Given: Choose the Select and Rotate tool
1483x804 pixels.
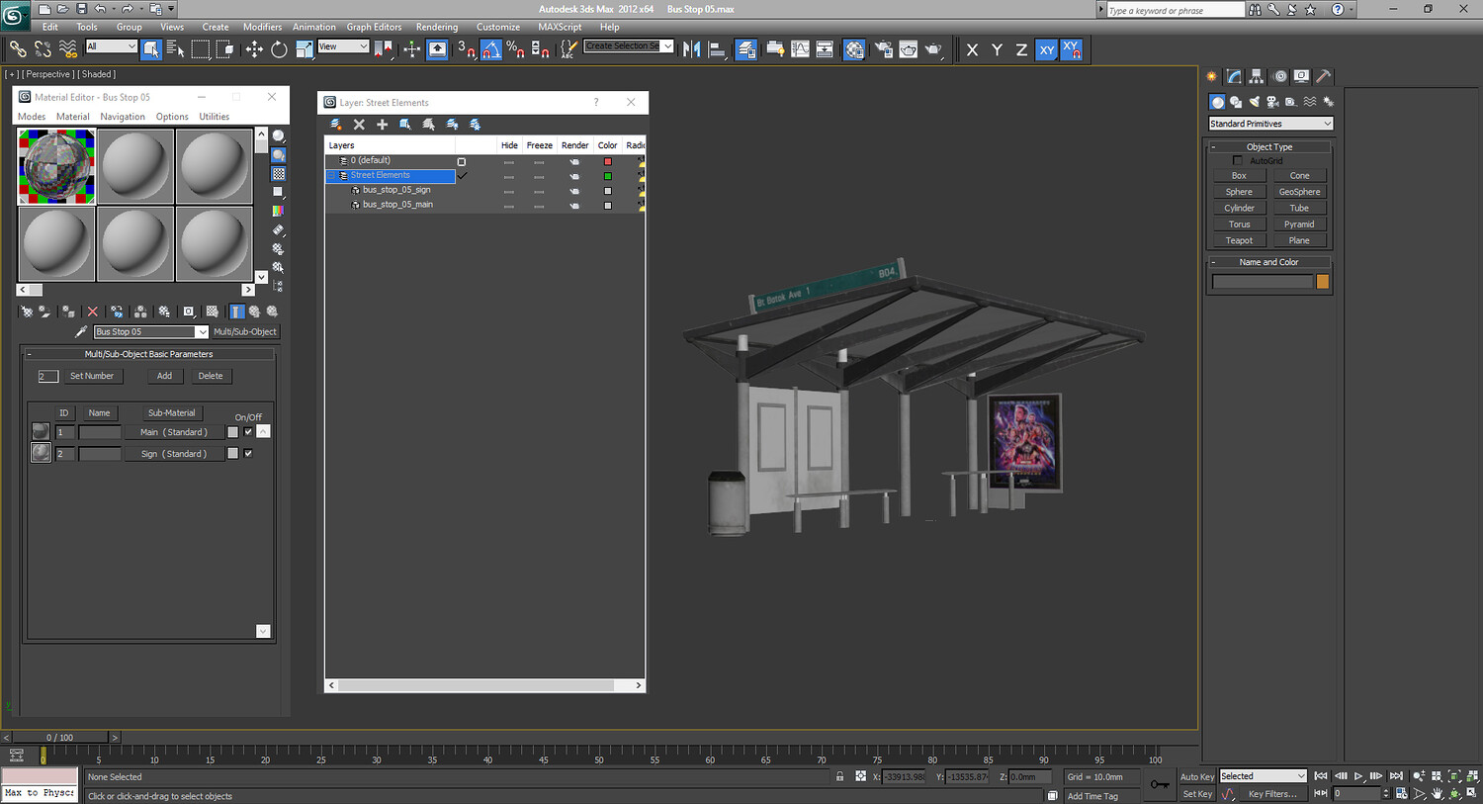Looking at the screenshot, I should (x=279, y=48).
